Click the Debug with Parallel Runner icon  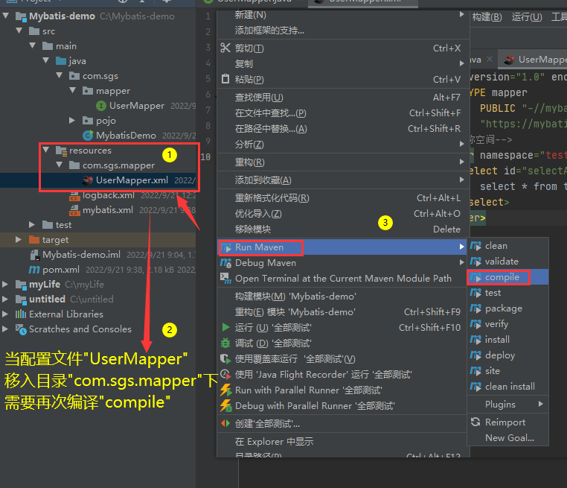(x=225, y=406)
